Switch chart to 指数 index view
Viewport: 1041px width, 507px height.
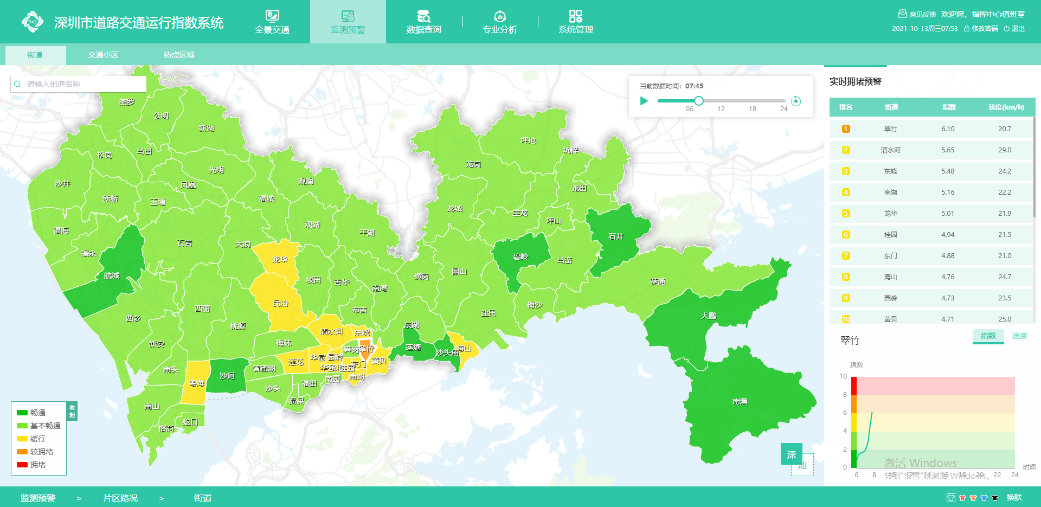tap(988, 336)
